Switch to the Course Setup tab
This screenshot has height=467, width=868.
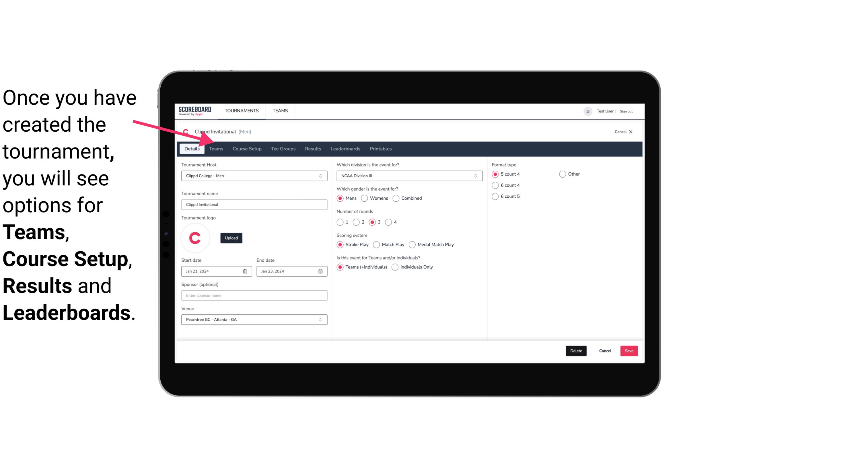(246, 148)
